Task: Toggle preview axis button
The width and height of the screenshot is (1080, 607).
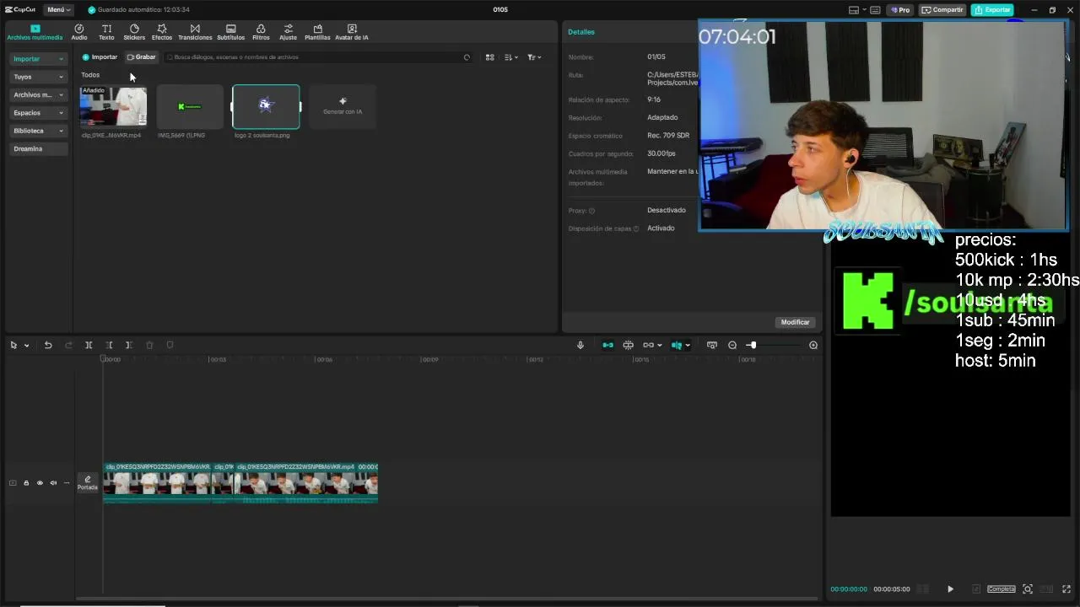Action: (676, 345)
